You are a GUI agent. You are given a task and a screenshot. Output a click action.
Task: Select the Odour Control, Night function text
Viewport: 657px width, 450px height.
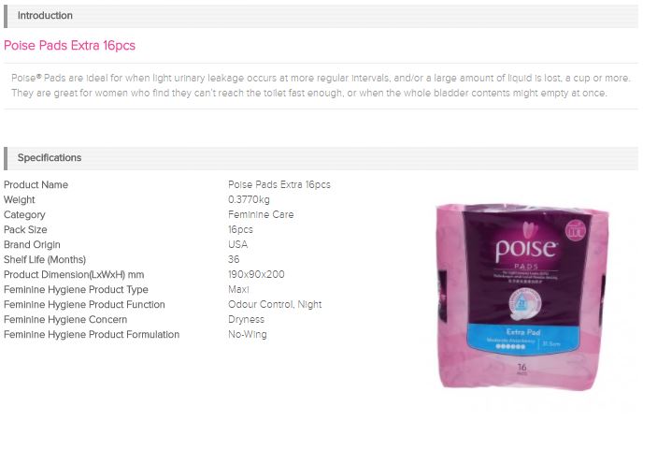[275, 304]
